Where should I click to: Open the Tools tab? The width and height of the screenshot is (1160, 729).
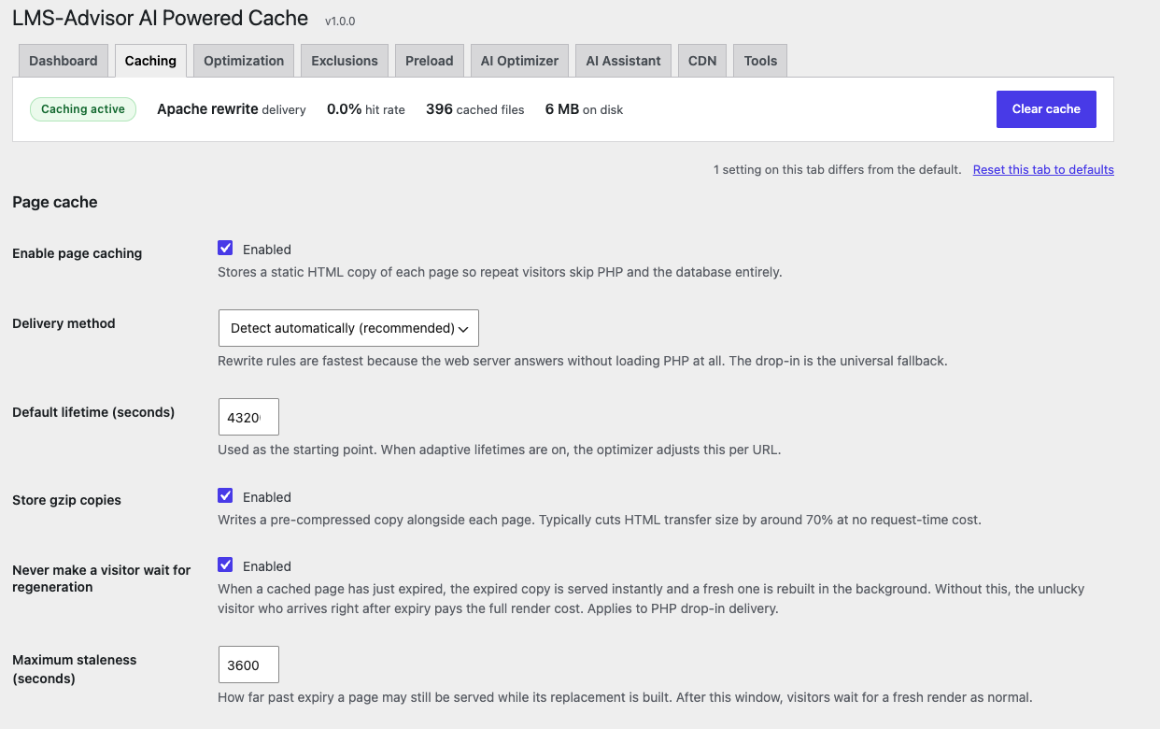coord(760,61)
